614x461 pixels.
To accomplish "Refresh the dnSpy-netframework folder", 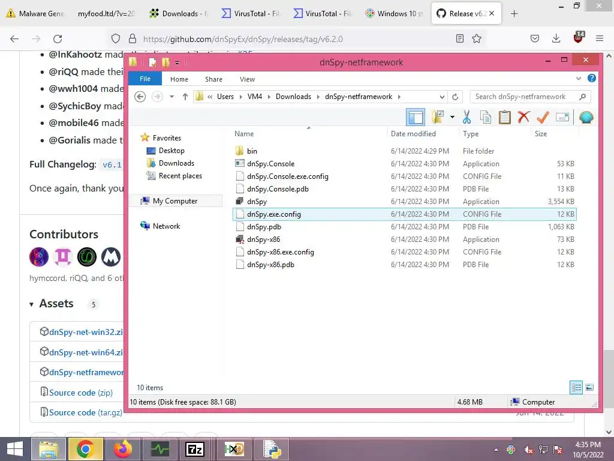I will pyautogui.click(x=455, y=97).
